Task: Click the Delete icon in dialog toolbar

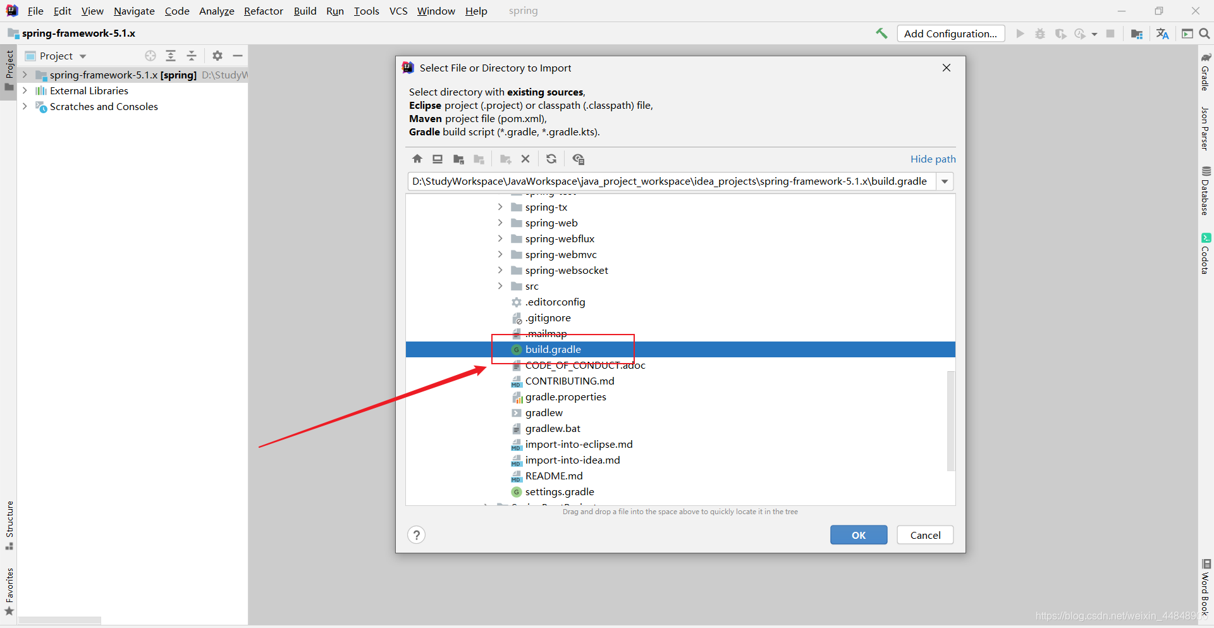Action: click(525, 159)
